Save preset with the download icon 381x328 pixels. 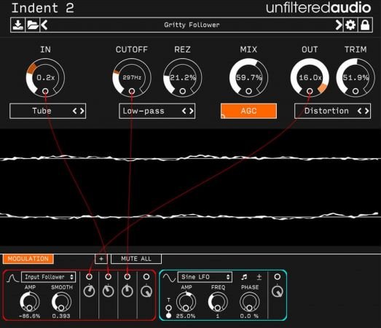(x=17, y=25)
